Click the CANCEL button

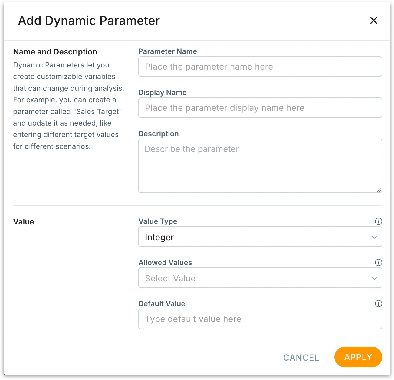point(301,358)
